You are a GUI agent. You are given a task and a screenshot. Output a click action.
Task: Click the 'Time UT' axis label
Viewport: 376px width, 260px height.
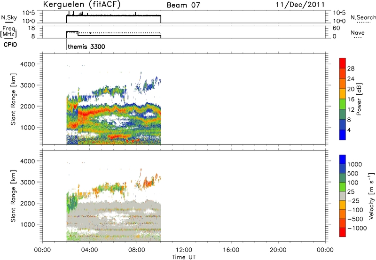click(x=184, y=257)
